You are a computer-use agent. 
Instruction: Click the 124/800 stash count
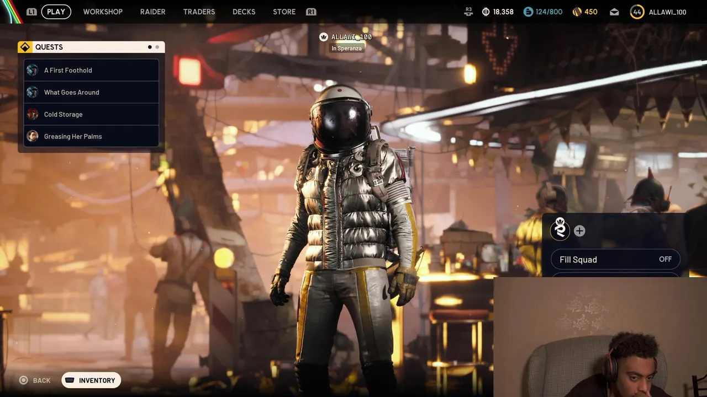(x=549, y=12)
